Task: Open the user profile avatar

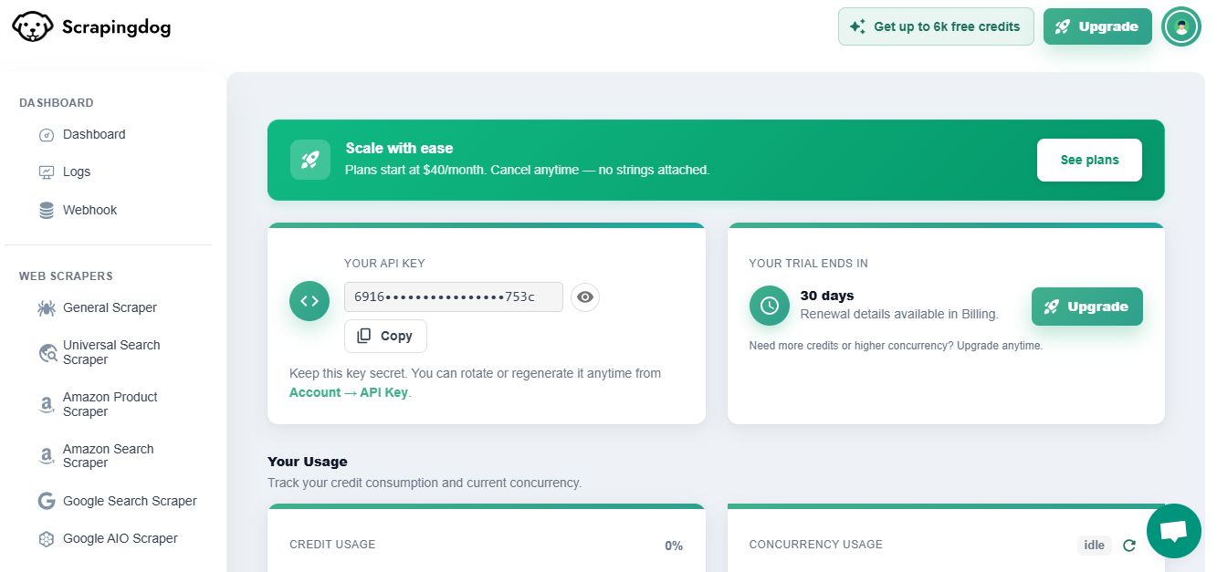Action: tap(1181, 26)
